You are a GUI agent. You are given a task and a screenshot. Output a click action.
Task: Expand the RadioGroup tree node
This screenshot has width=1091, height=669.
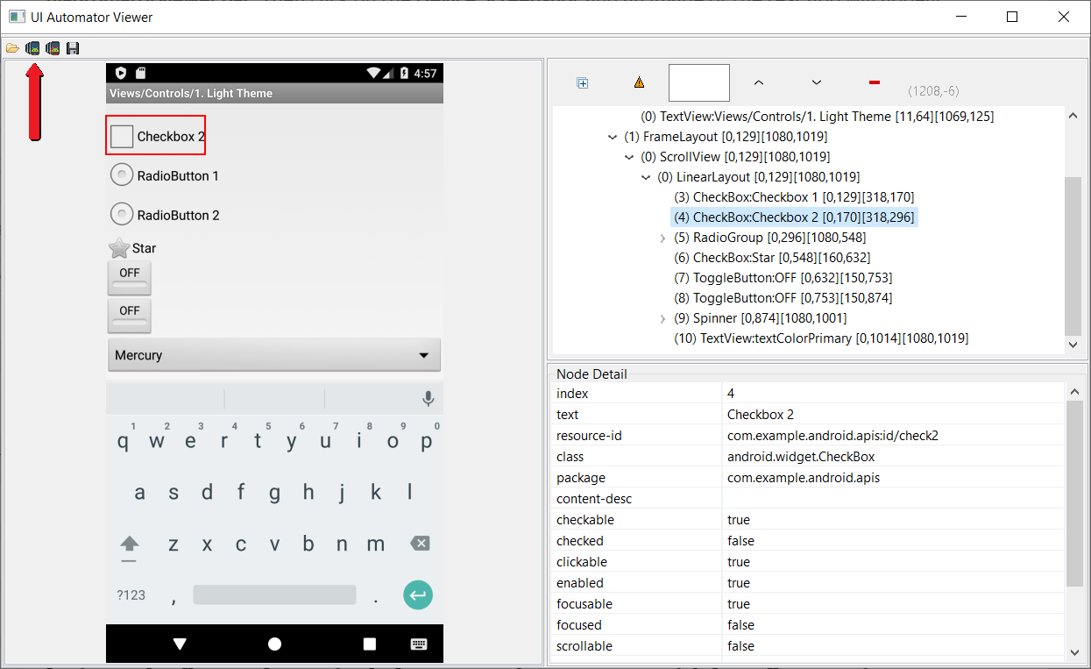(x=662, y=238)
